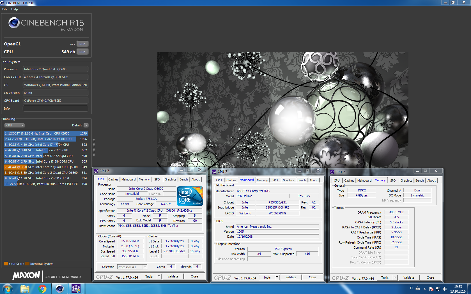Open CPU tab in the Memory window
Image resolution: width=471 pixels, height=294 pixels.
click(337, 180)
